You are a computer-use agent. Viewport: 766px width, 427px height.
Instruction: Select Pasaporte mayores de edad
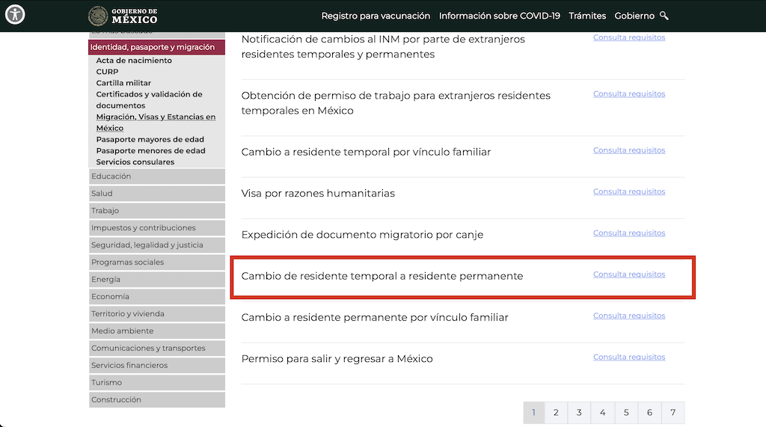coord(150,139)
